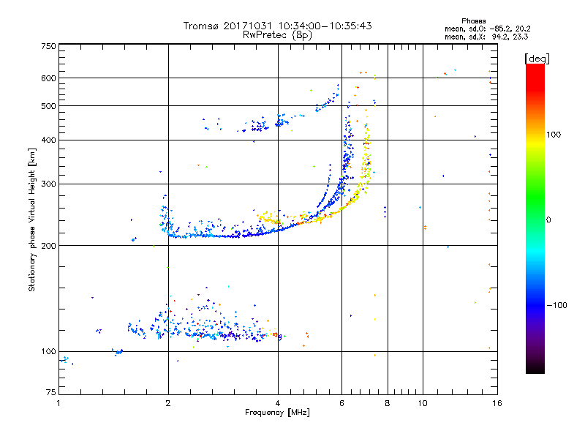585x439 pixels.
Task: Click the "[deg]" color bar unit label
Action: tap(537, 59)
